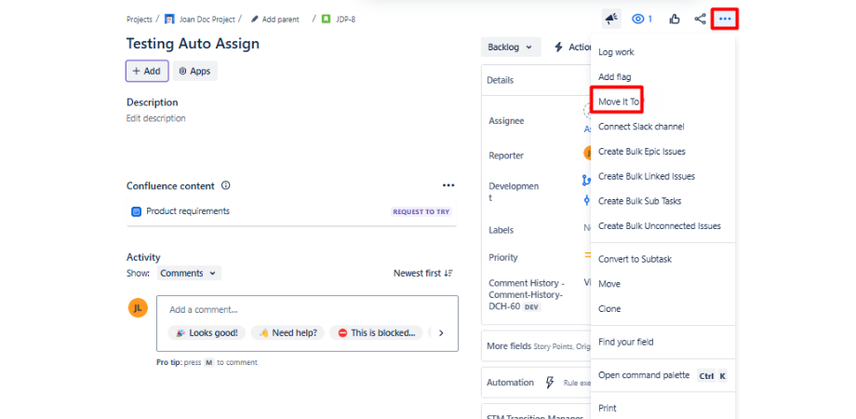Open the Backlog status dropdown
Image resolution: width=856 pixels, height=419 pixels.
(511, 47)
